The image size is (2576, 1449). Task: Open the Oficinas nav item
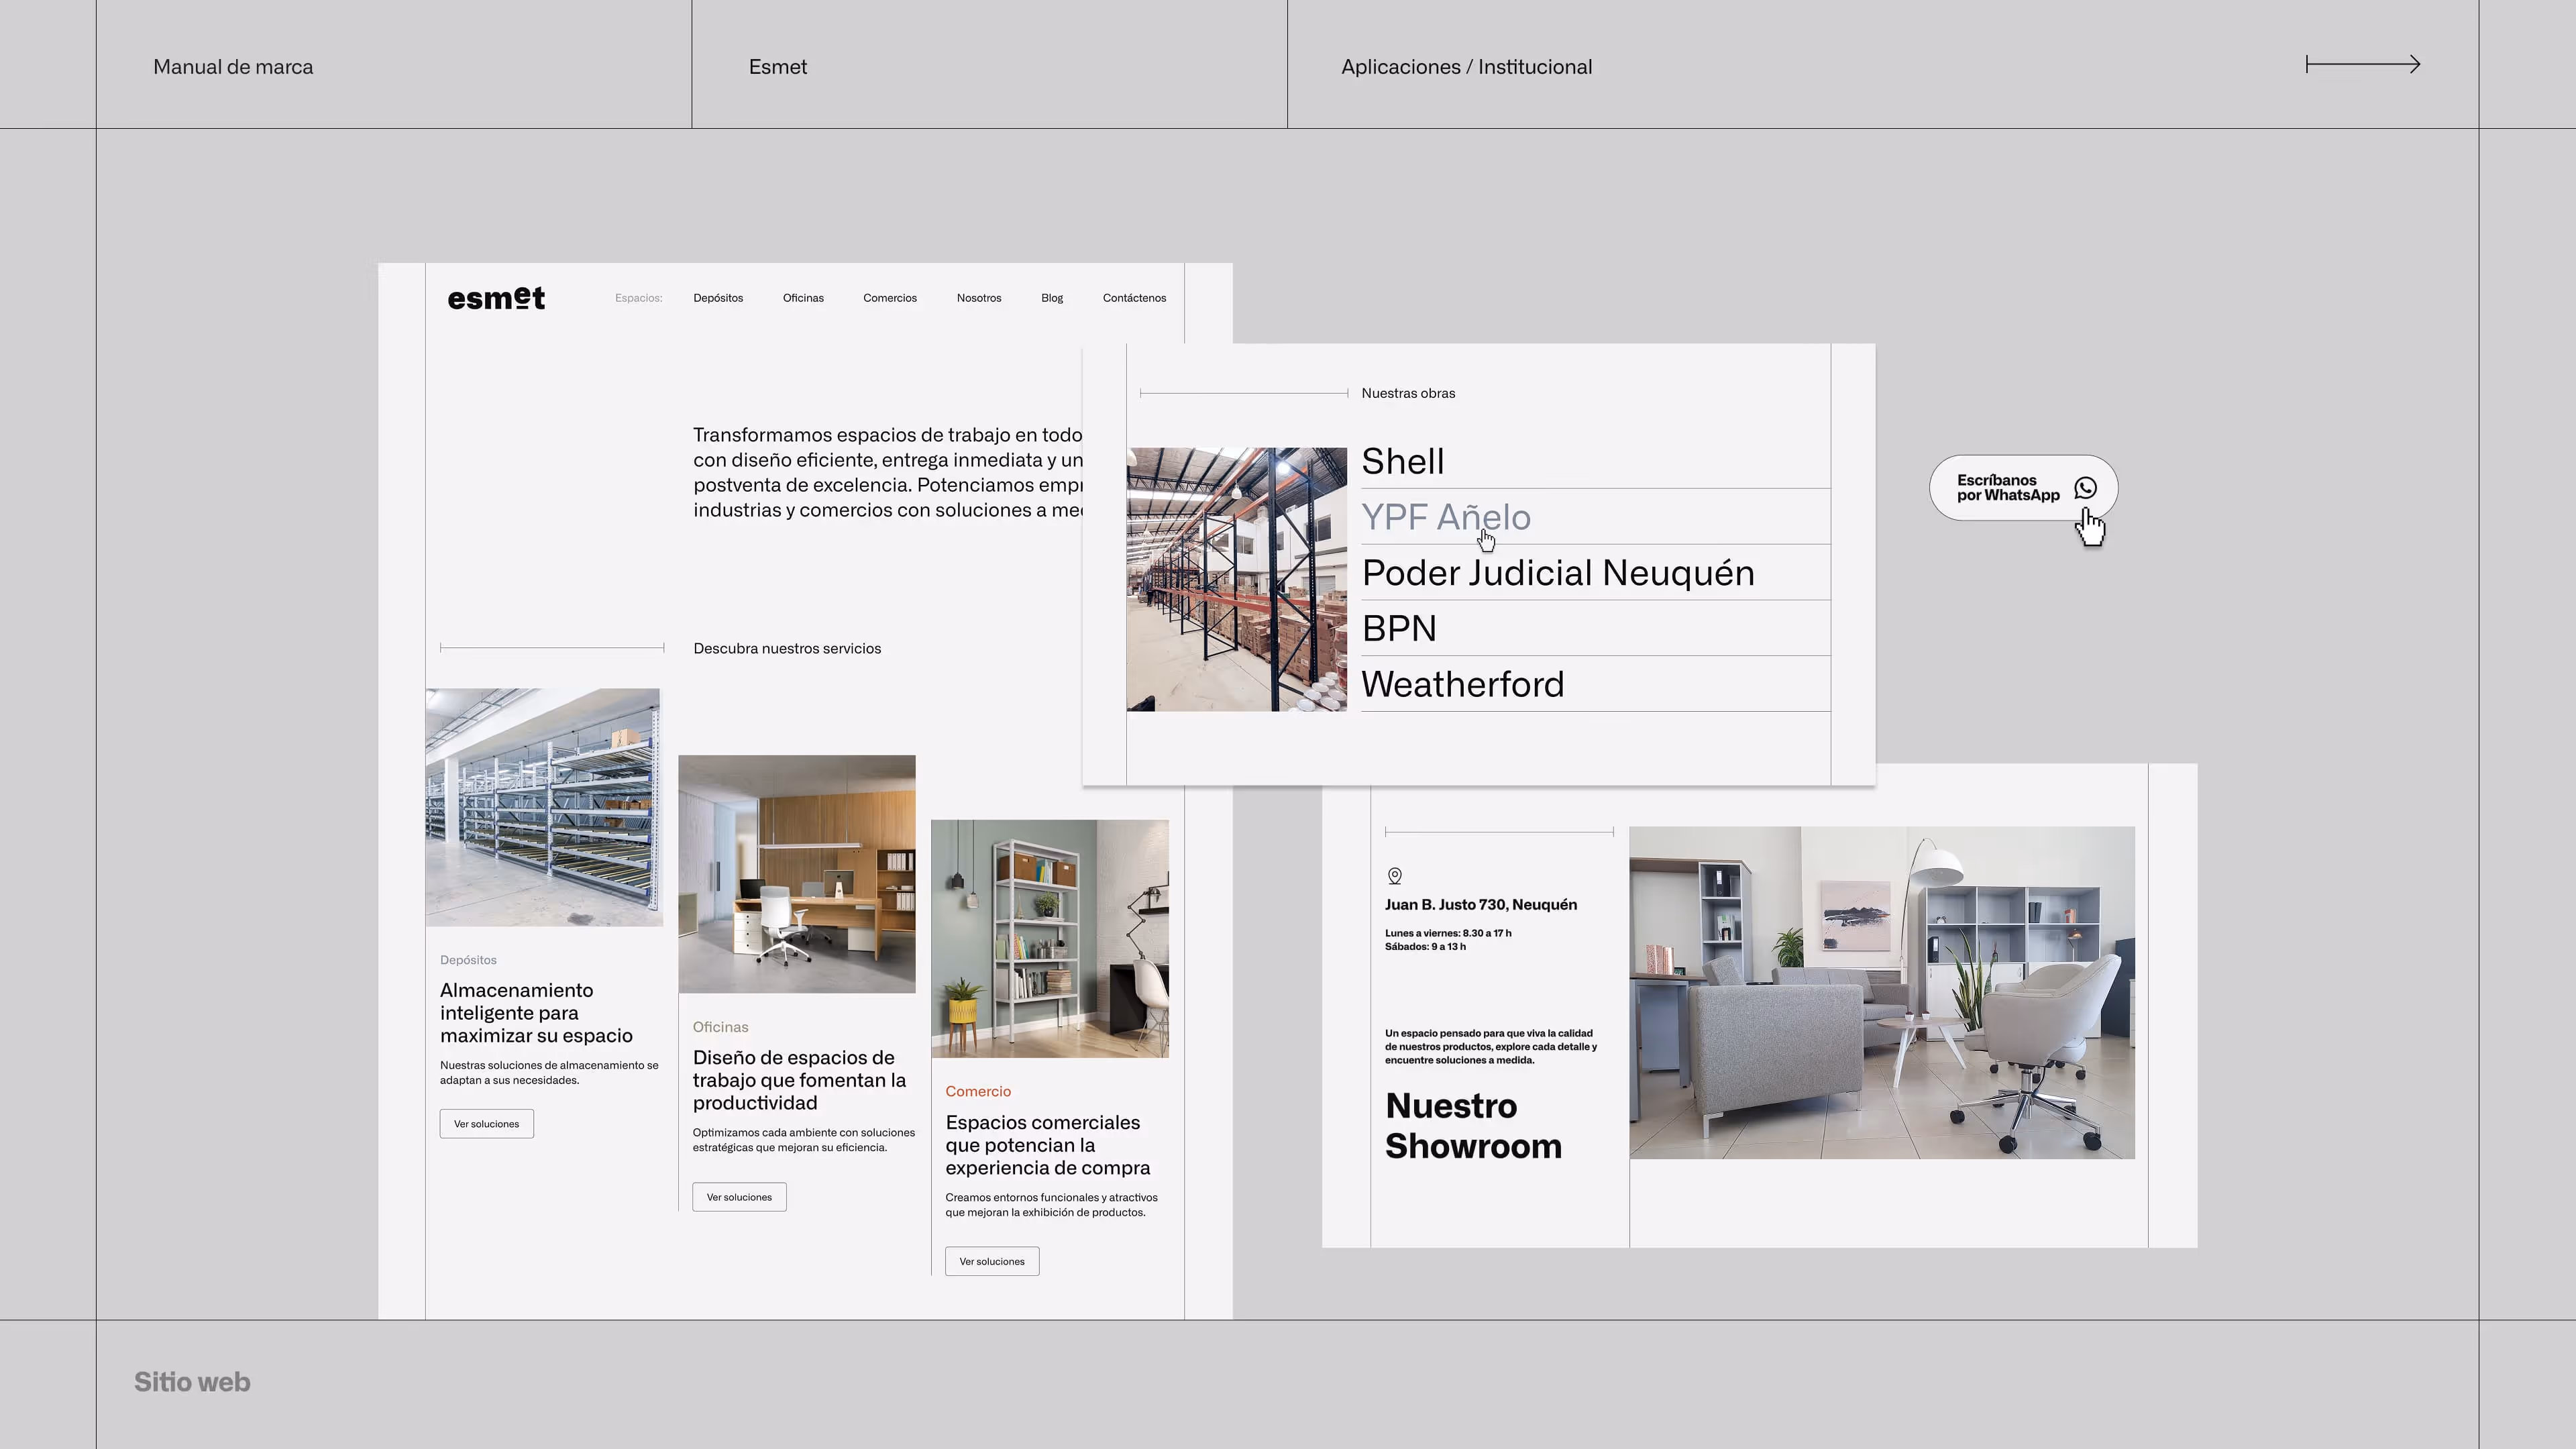803,298
